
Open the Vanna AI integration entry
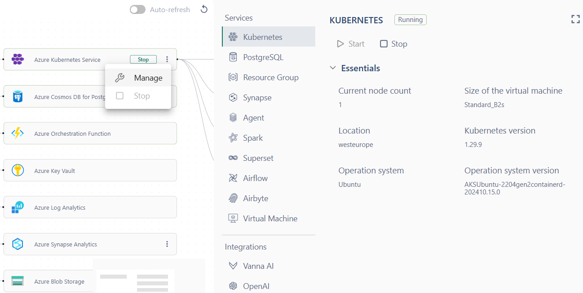(269, 266)
